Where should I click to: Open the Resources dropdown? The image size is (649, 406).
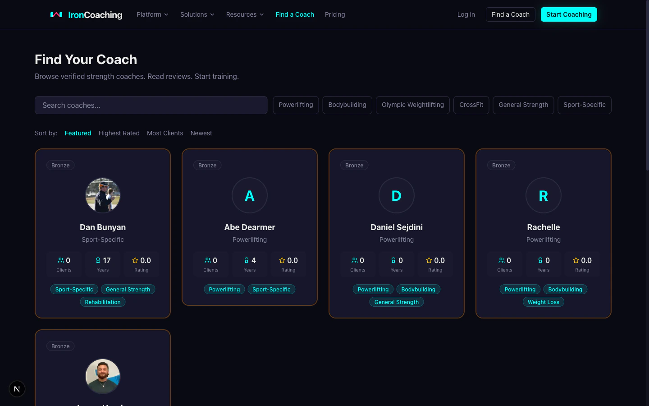pyautogui.click(x=245, y=14)
